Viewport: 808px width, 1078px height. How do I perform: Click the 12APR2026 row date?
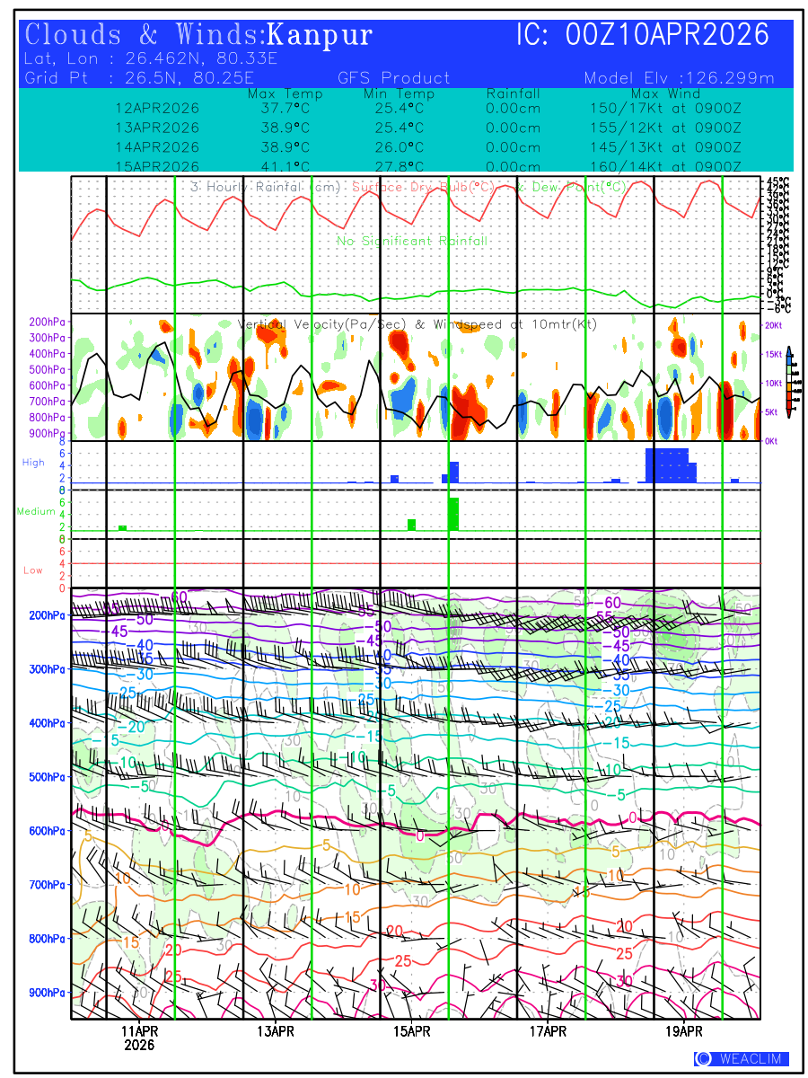157,108
